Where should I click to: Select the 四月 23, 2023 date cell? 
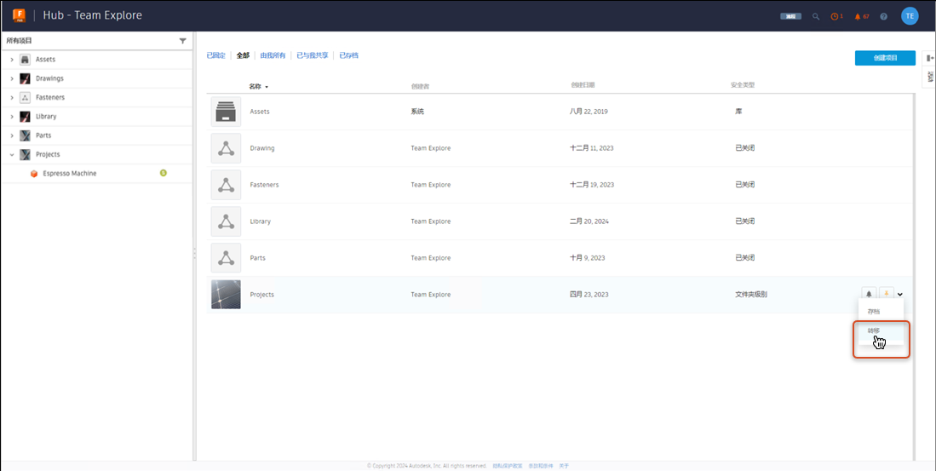(x=589, y=295)
